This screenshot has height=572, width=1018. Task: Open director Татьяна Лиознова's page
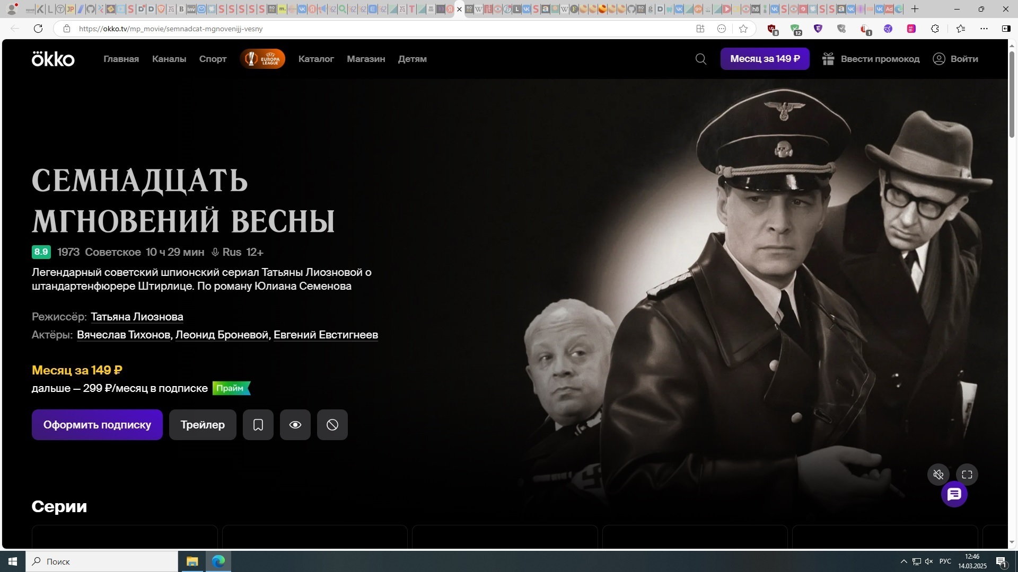coord(137,317)
